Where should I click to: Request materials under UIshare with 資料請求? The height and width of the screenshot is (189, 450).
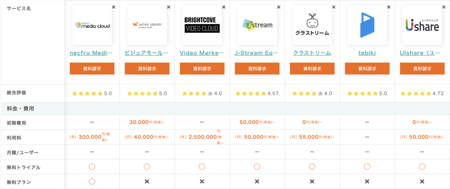pos(422,69)
